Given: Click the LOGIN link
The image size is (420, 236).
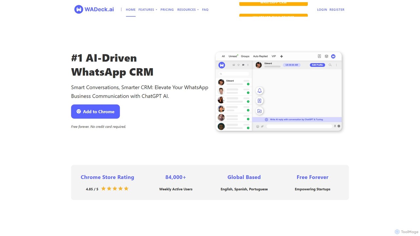Looking at the screenshot, I should click(322, 10).
